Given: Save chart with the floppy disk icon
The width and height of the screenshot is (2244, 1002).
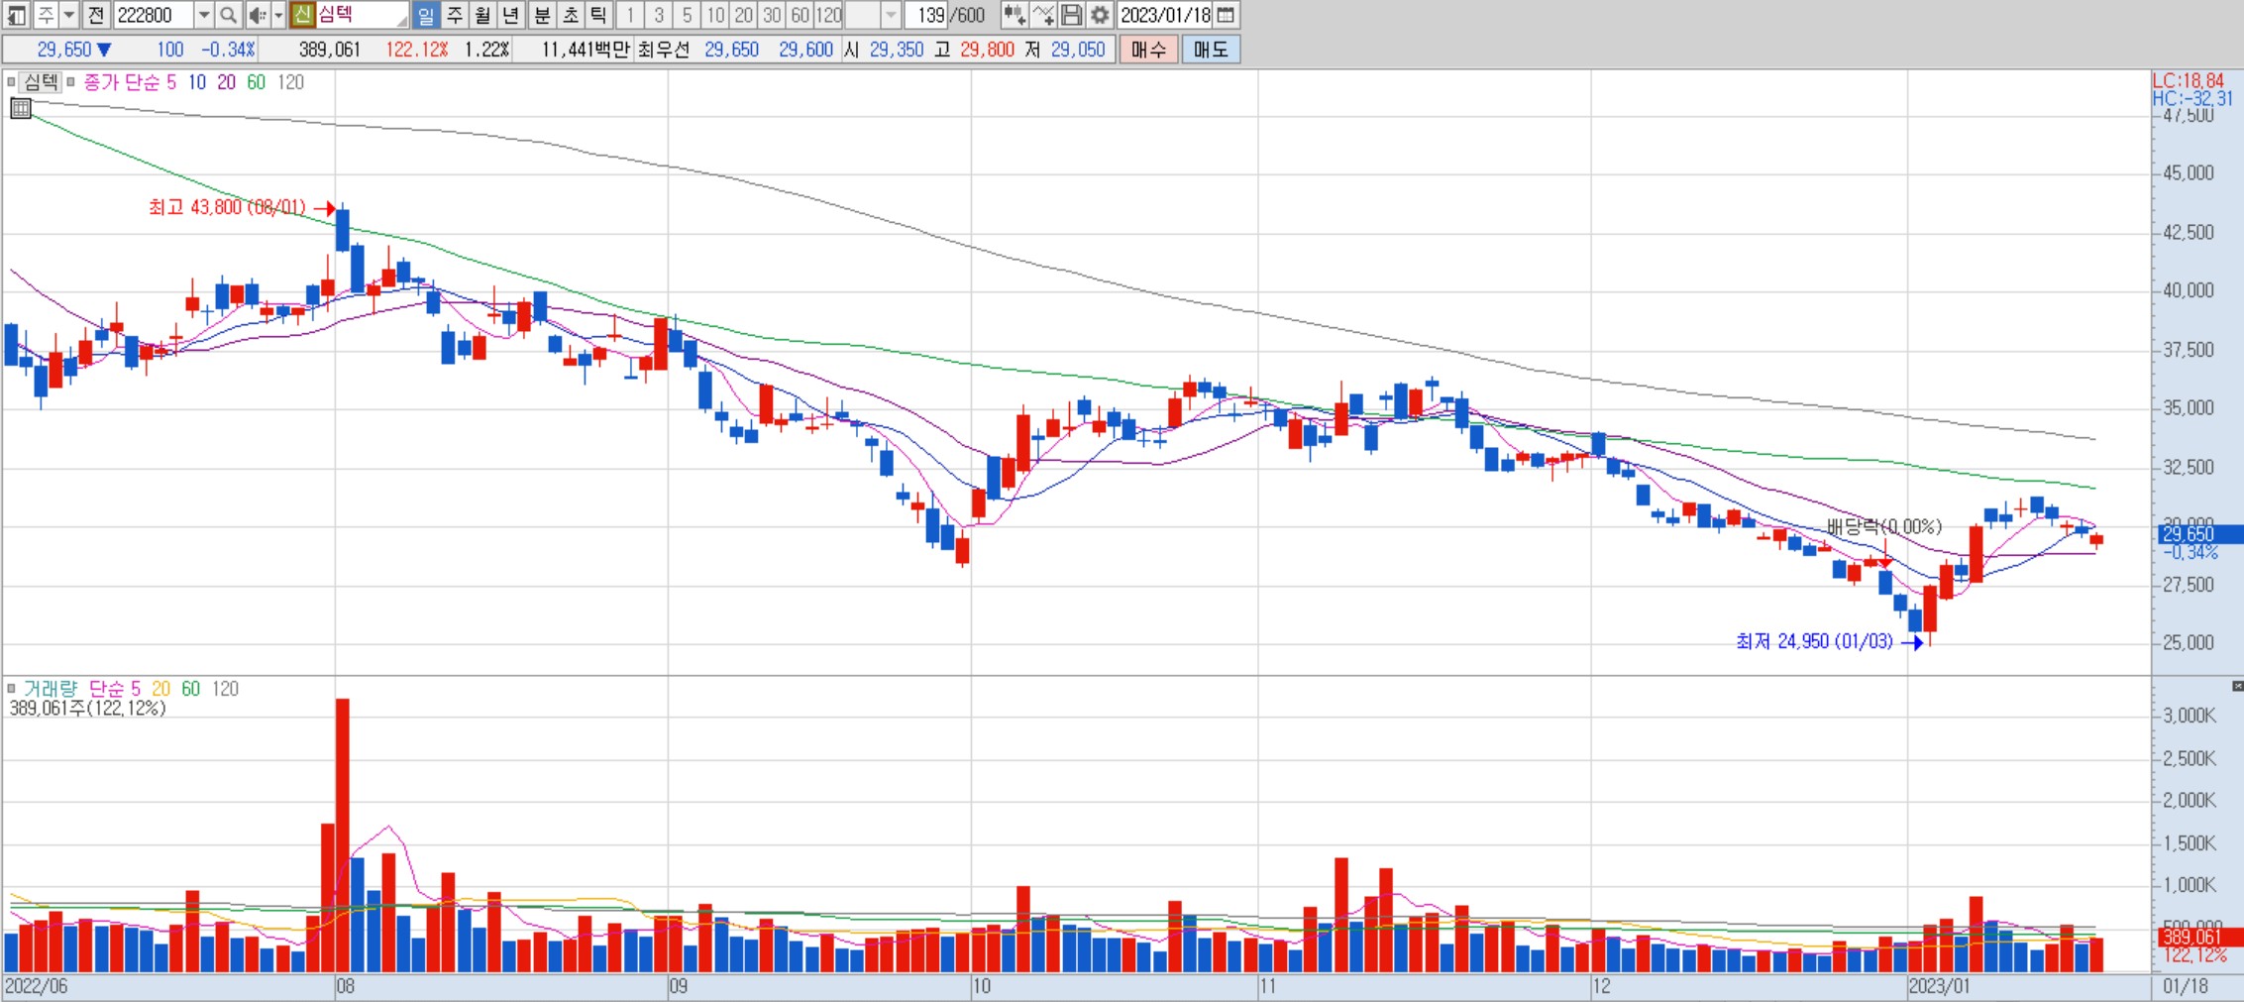Looking at the screenshot, I should (x=1071, y=15).
